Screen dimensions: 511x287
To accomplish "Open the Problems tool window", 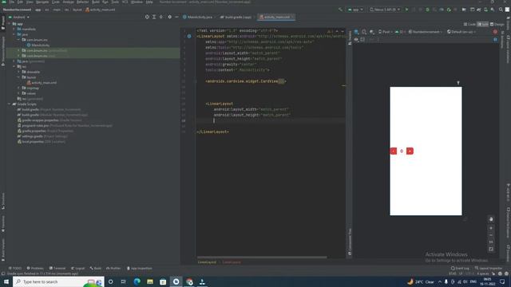I will pyautogui.click(x=35, y=269).
